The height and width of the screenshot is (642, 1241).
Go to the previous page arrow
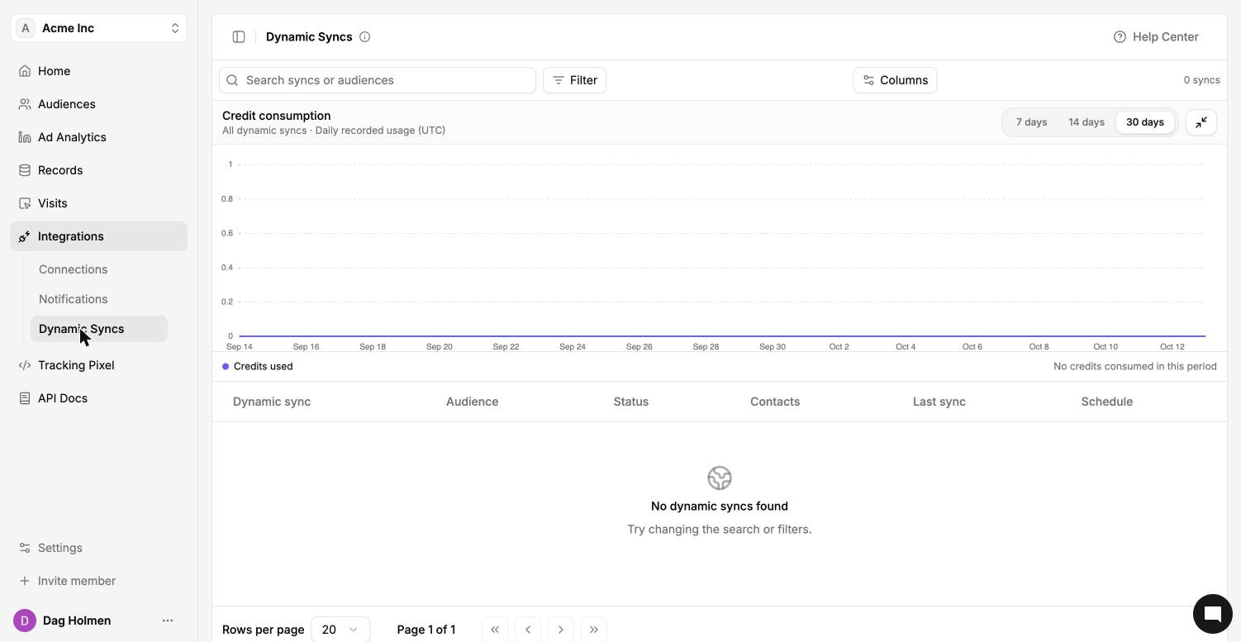coord(528,630)
